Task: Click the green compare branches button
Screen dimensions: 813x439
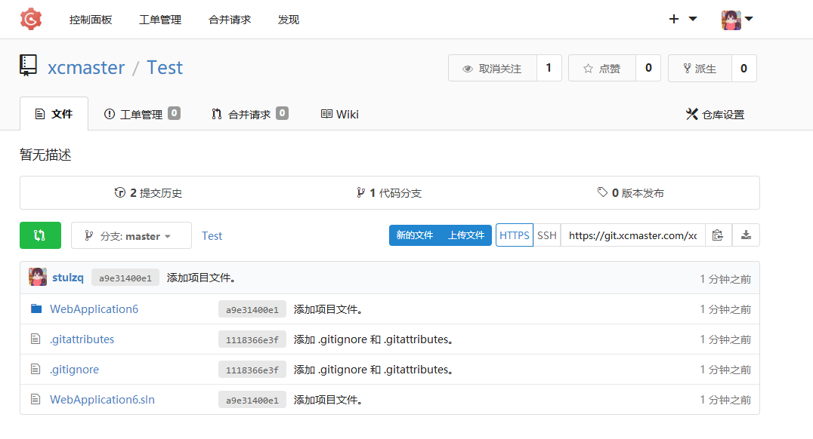Action: pos(40,235)
